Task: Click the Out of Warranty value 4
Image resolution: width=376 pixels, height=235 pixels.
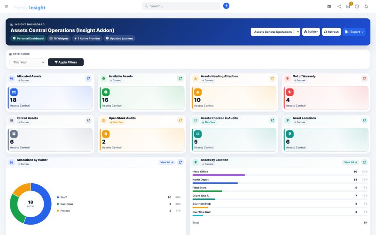Action: click(288, 100)
